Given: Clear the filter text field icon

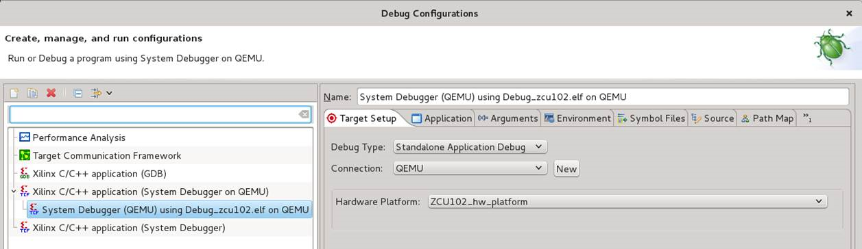Looking at the screenshot, I should tap(304, 114).
